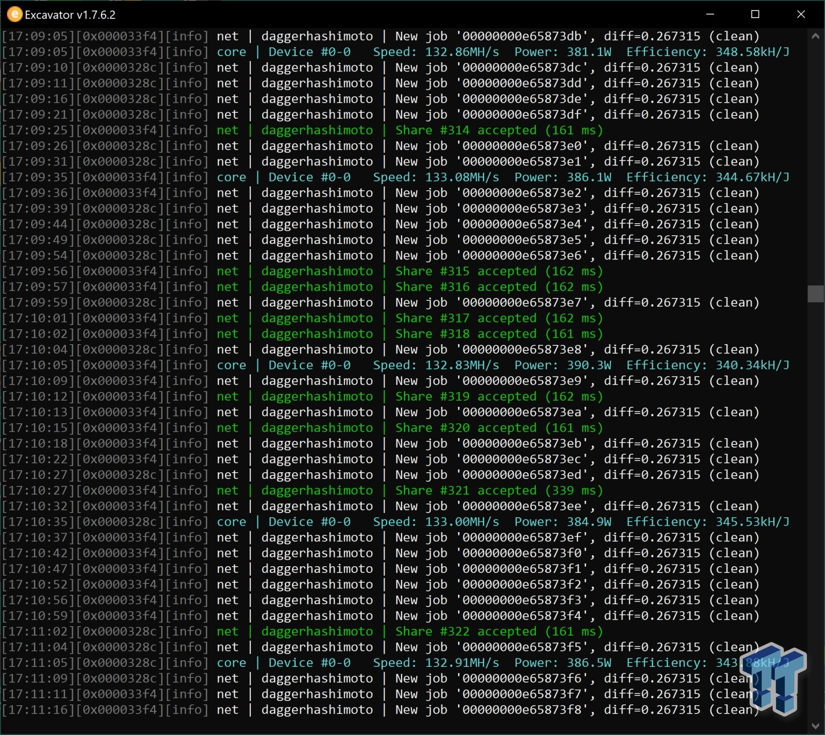Image resolution: width=825 pixels, height=735 pixels.
Task: Click the scrollbar down arrow
Action: point(815,726)
